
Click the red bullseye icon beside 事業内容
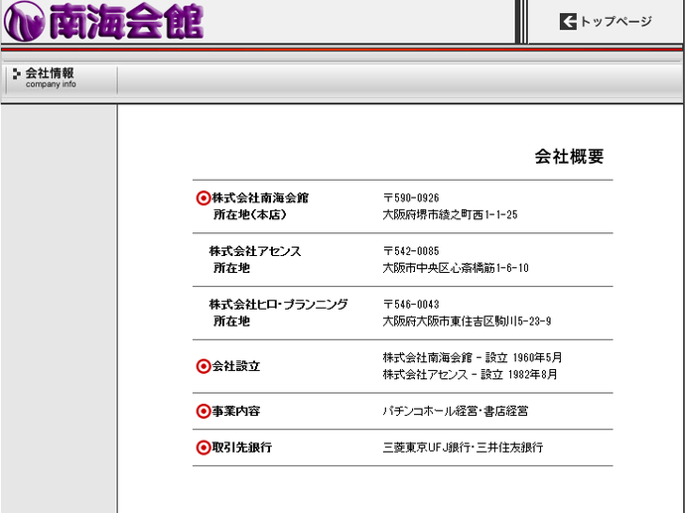(x=204, y=411)
